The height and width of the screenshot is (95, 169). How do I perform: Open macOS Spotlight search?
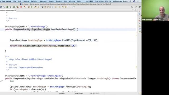pos(130,1)
